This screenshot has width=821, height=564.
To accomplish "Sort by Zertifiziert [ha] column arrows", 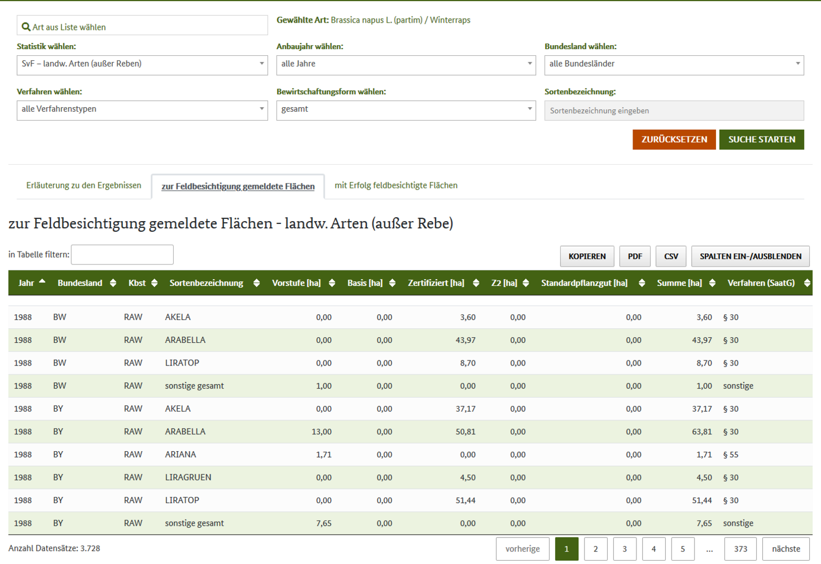I will click(x=476, y=283).
